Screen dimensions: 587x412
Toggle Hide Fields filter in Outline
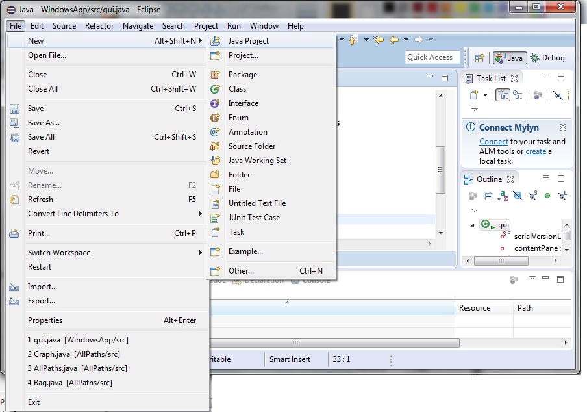point(518,196)
